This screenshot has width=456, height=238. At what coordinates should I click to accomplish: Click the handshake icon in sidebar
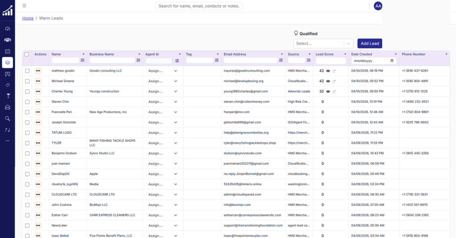[x=8, y=40]
